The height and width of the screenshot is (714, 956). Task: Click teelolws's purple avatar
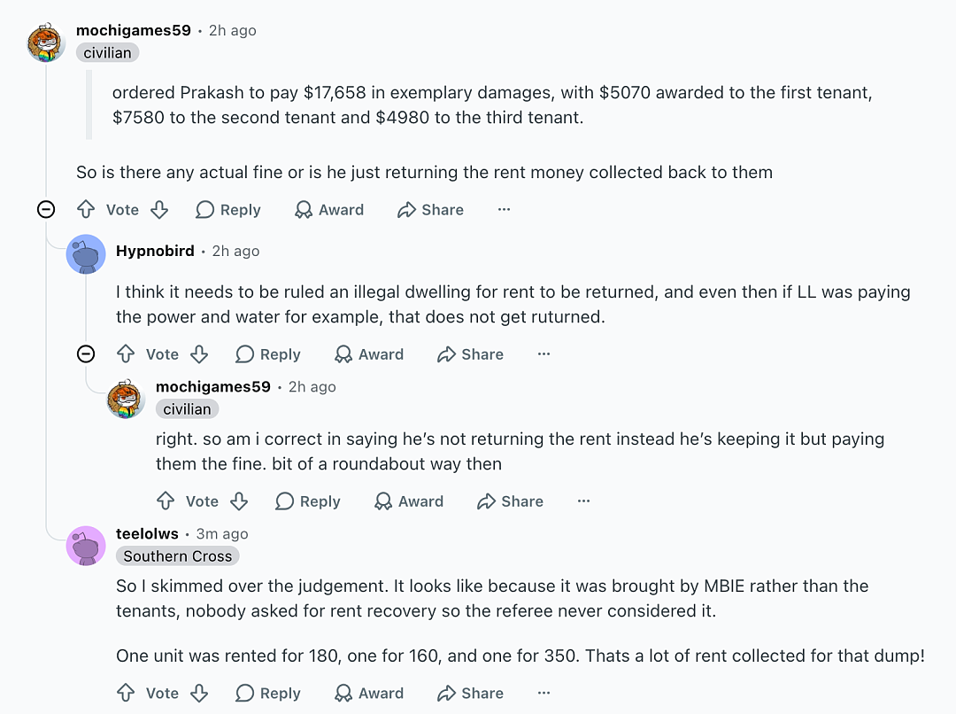(x=86, y=546)
